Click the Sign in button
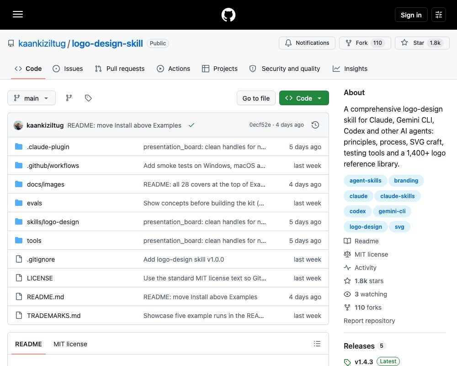This screenshot has width=457, height=366. click(411, 15)
